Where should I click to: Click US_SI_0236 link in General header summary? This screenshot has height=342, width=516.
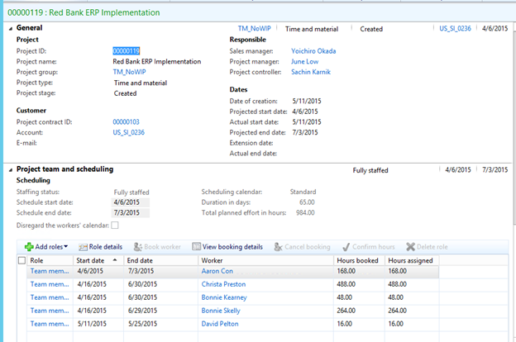click(455, 29)
